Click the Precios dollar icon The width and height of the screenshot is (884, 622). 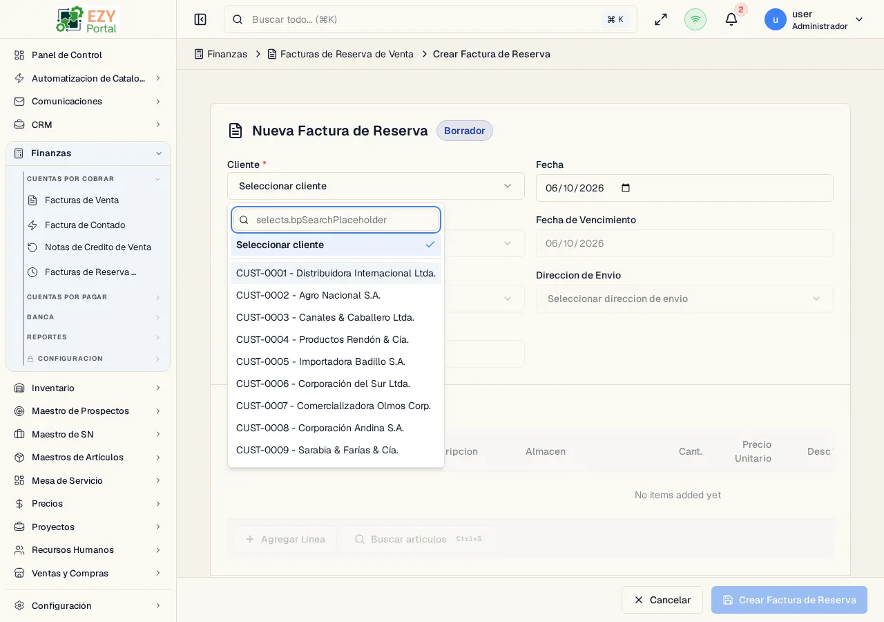pyautogui.click(x=19, y=503)
